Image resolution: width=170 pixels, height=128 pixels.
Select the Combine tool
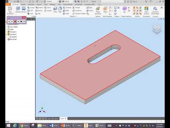(x=77, y=11)
